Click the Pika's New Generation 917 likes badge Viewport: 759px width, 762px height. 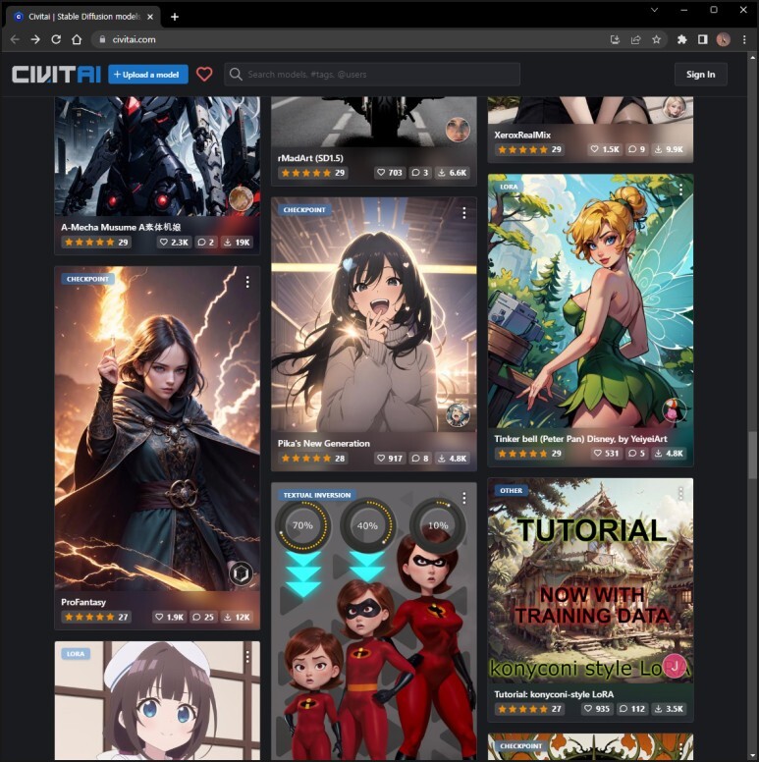pyautogui.click(x=390, y=459)
